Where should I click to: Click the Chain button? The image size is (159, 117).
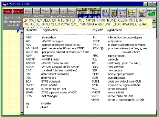tap(45, 11)
